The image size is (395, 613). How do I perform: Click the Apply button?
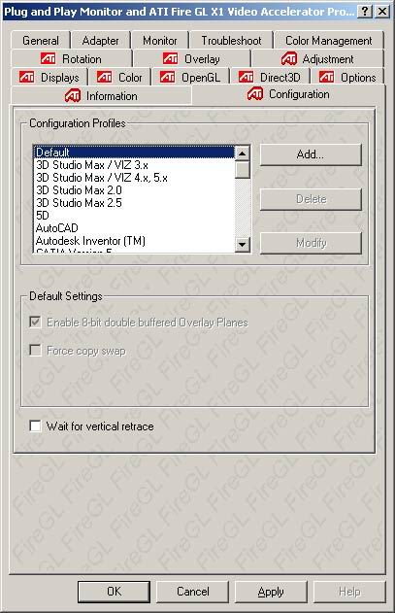271,592
